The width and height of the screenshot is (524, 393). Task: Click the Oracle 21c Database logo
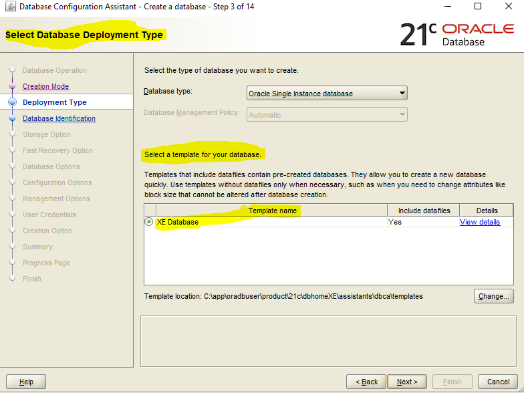click(456, 34)
